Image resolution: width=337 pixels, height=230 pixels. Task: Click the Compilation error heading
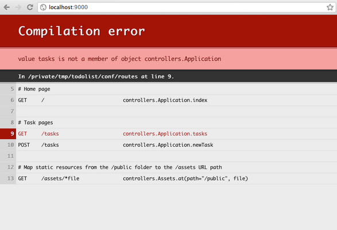(x=82, y=32)
